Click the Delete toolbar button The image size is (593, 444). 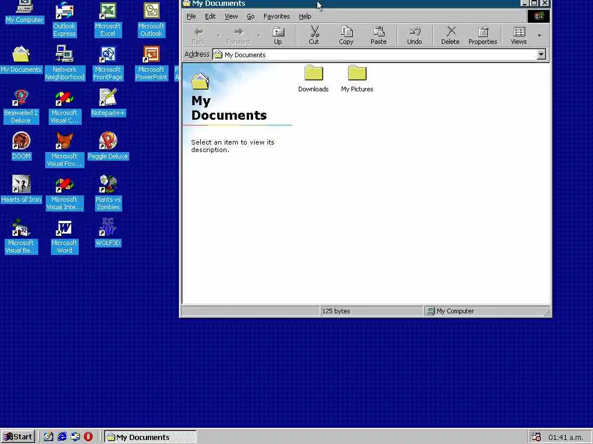coord(451,36)
